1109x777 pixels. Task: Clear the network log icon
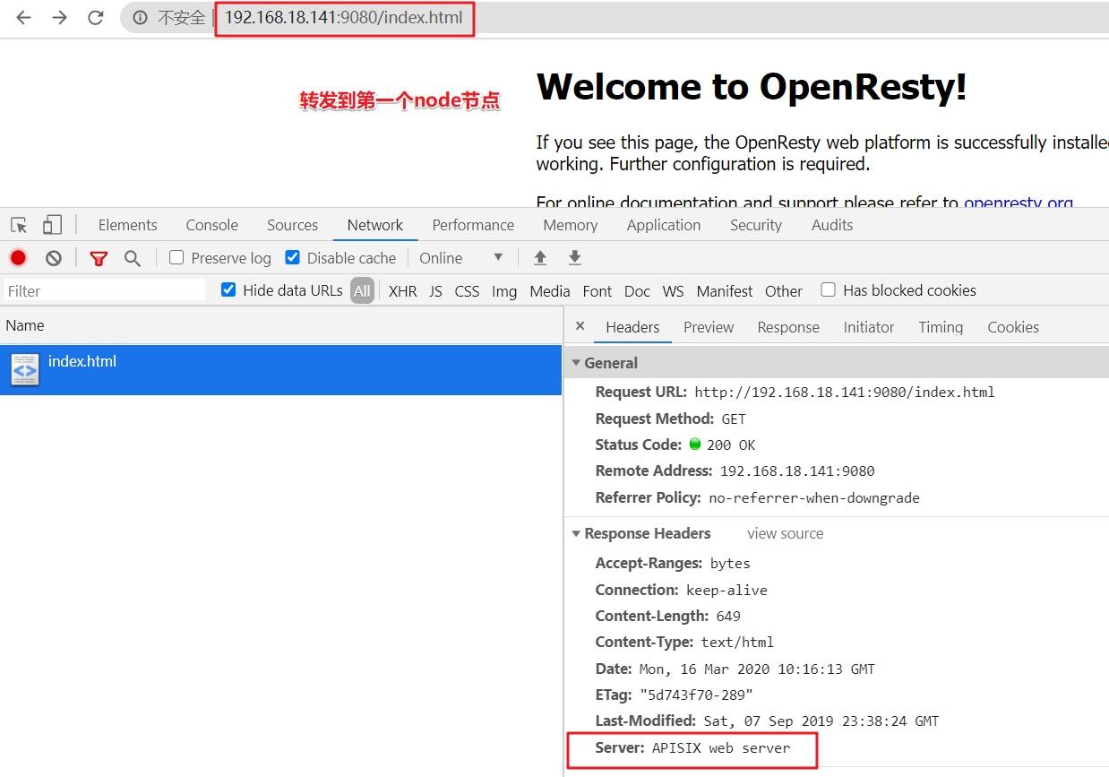click(54, 258)
